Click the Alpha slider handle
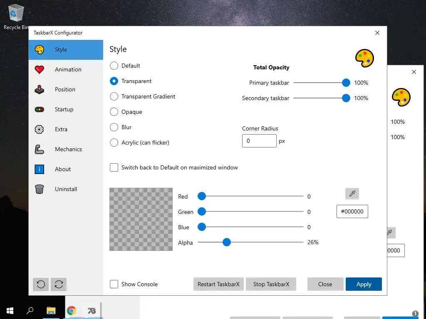 (227, 242)
